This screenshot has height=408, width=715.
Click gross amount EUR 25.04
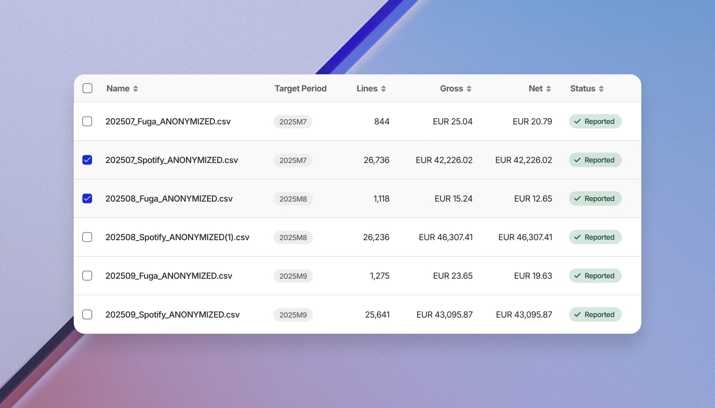pyautogui.click(x=452, y=122)
